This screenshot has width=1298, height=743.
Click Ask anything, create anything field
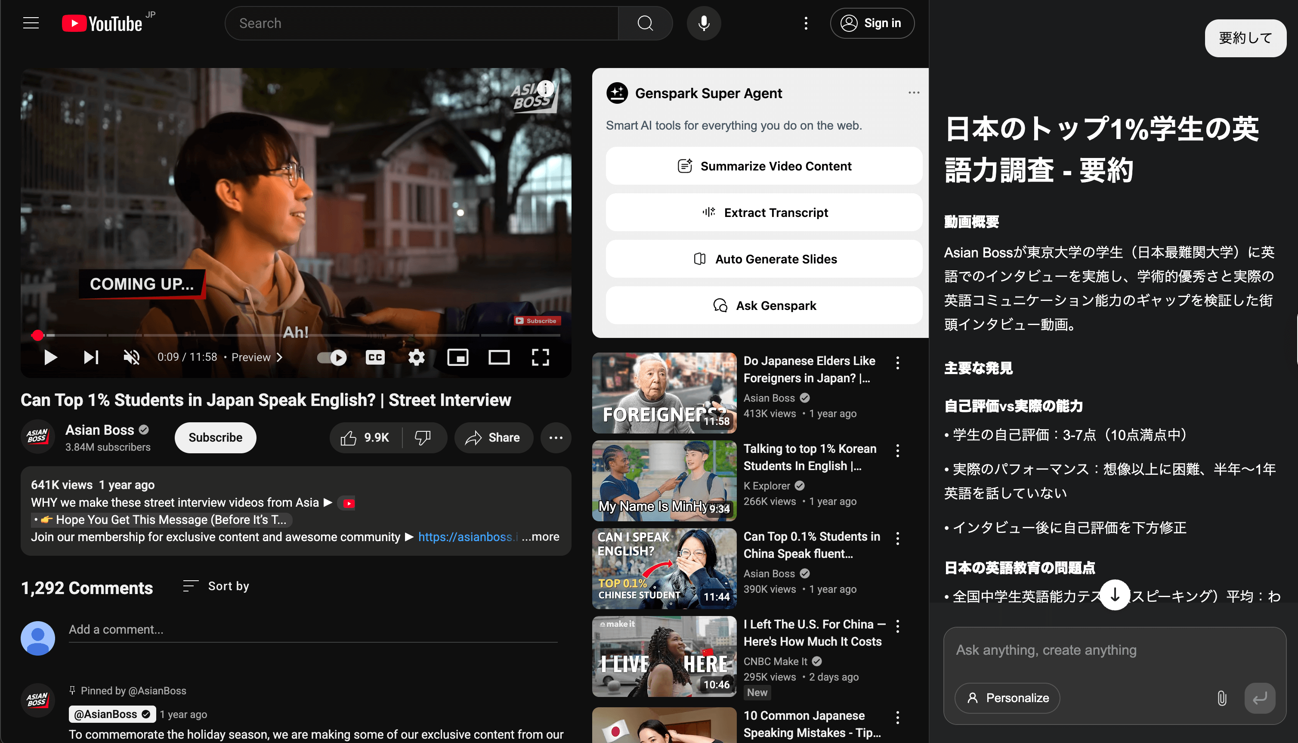pos(1114,650)
